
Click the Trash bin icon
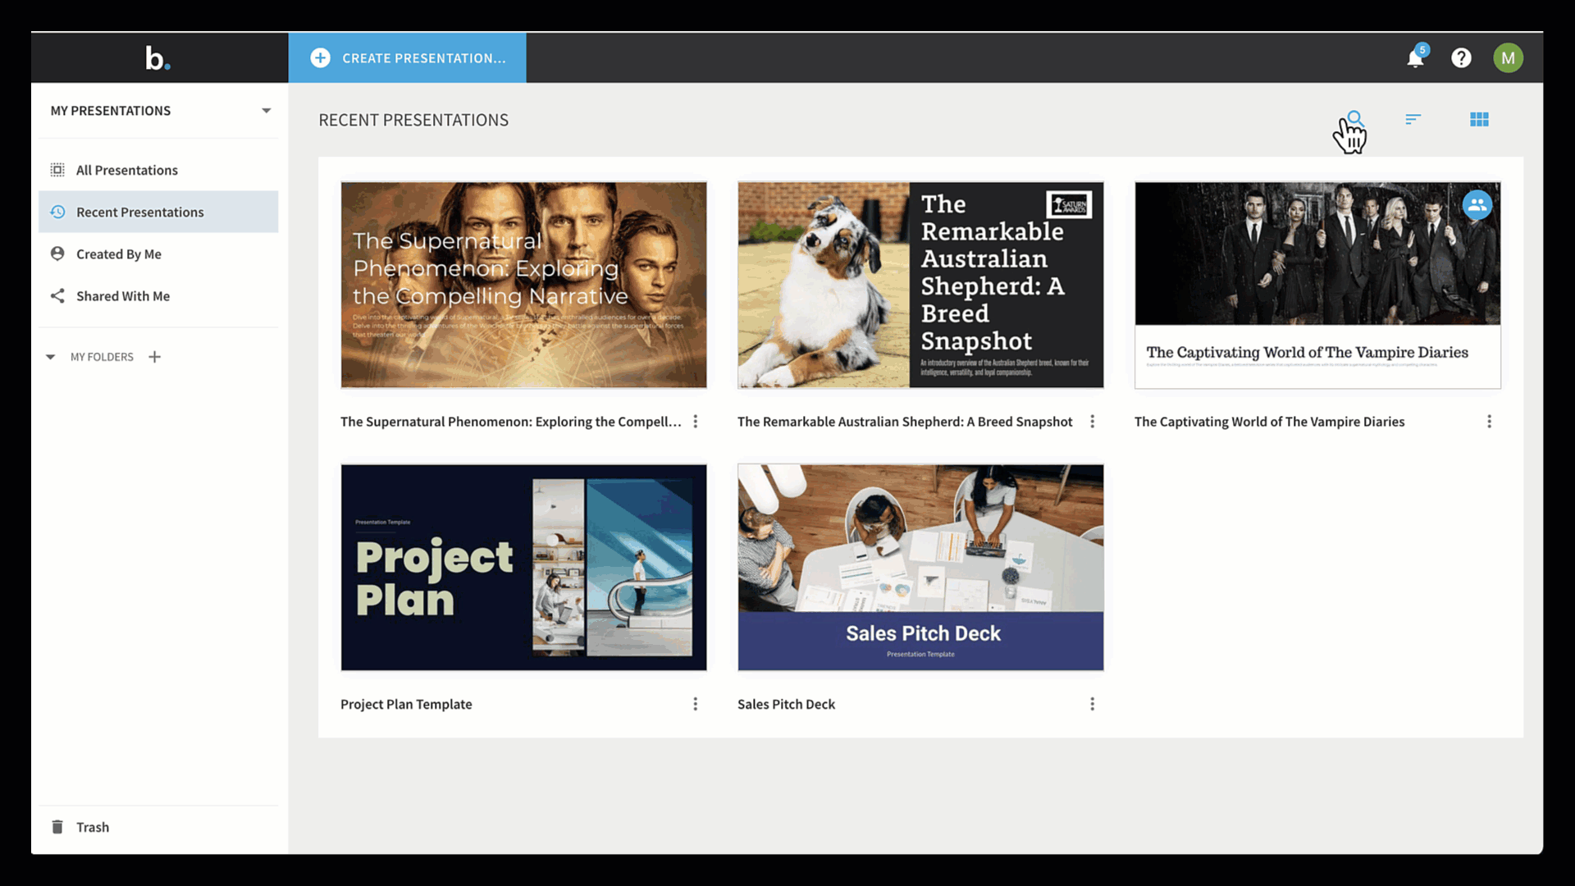click(57, 827)
